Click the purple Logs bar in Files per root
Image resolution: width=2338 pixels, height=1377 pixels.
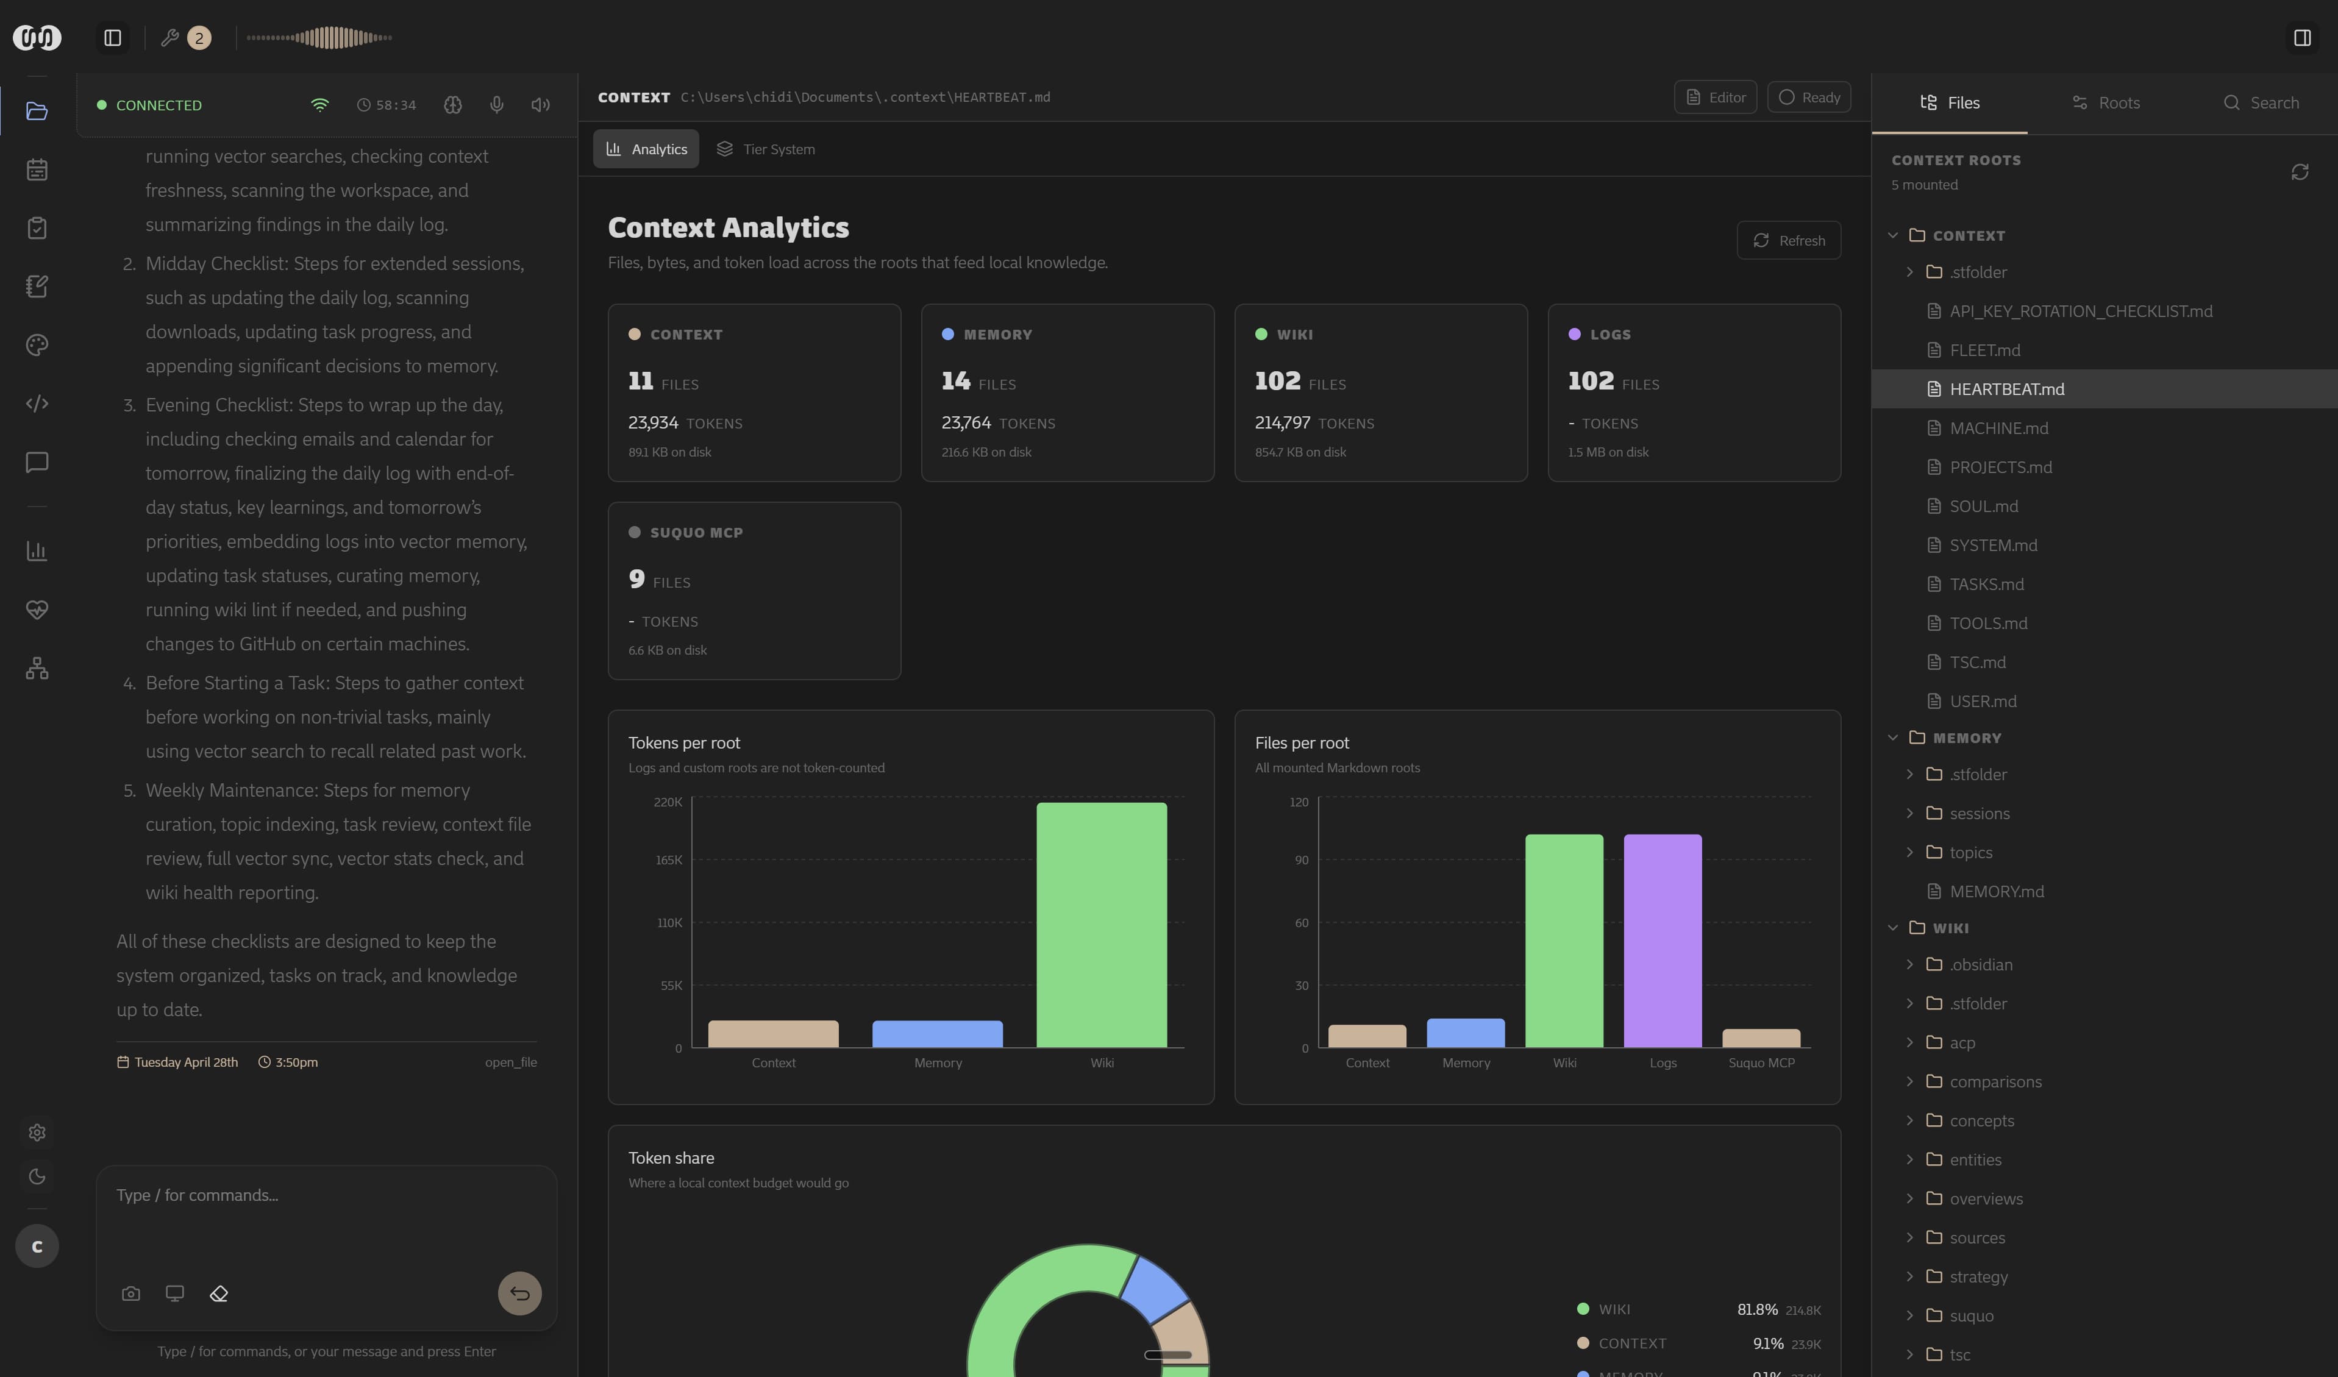point(1663,941)
